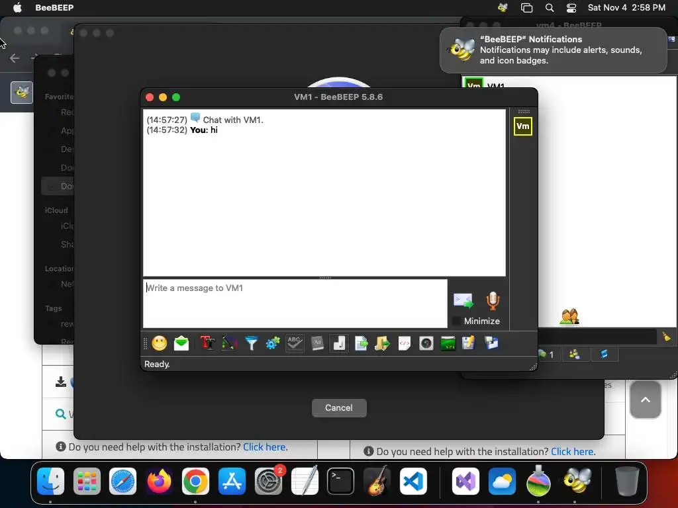This screenshot has width=678, height=508.
Task: Click the BeeBEEP bee icon in menu bar
Action: (503, 7)
